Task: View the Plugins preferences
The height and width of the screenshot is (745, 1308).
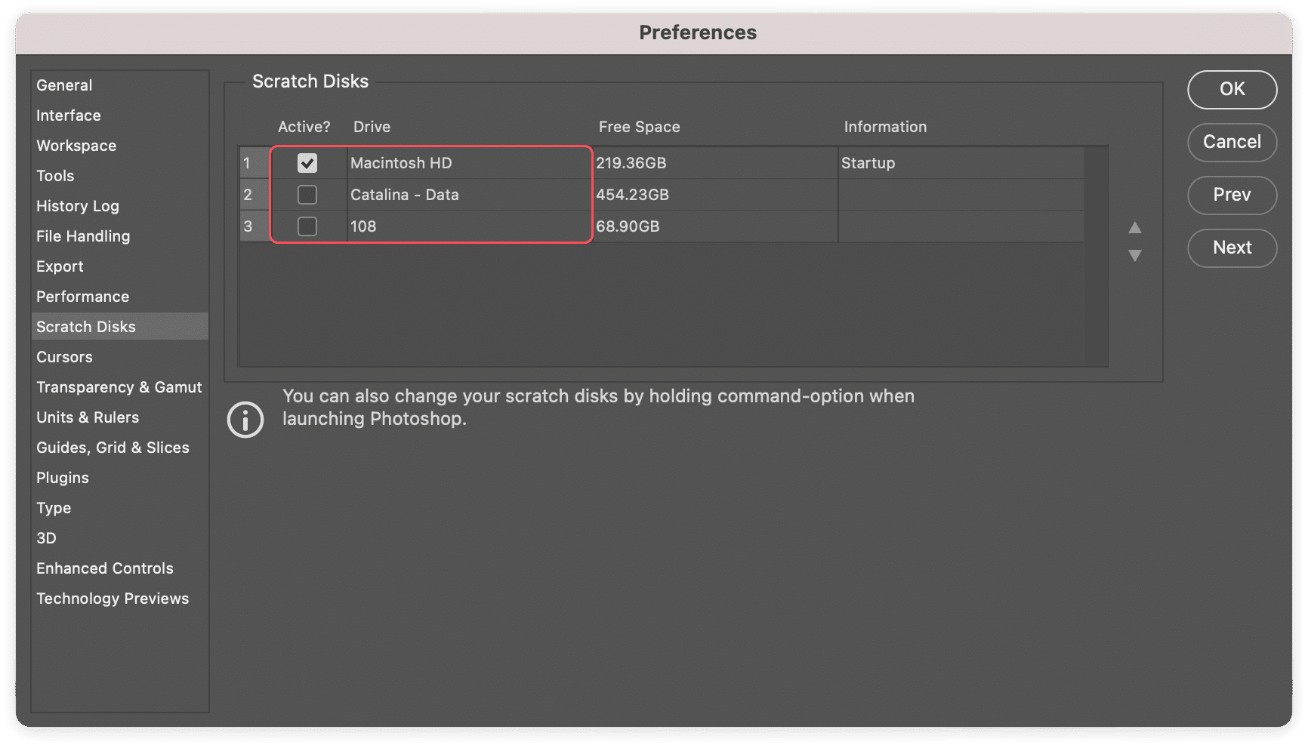Action: tap(62, 477)
